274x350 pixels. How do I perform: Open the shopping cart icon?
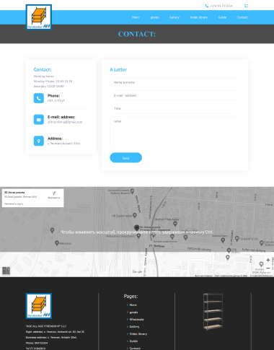click(x=246, y=6)
